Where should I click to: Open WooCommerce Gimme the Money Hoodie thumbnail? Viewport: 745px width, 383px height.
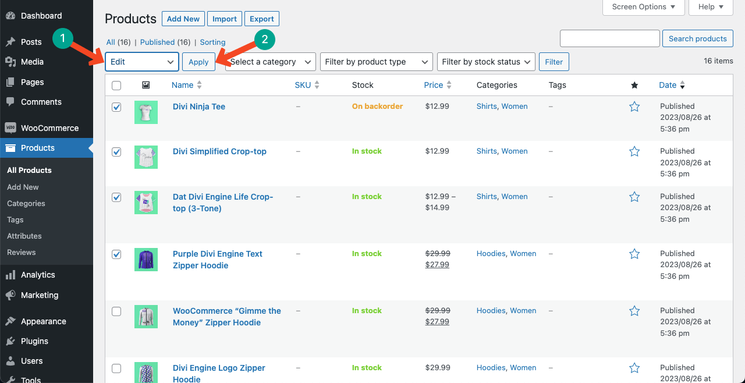146,317
